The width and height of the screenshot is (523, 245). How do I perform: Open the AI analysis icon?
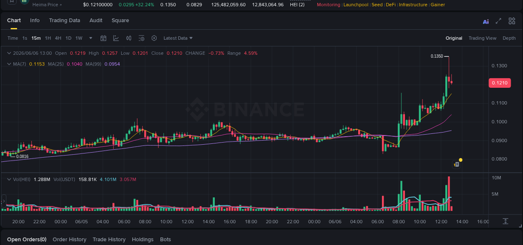pyautogui.click(x=486, y=22)
